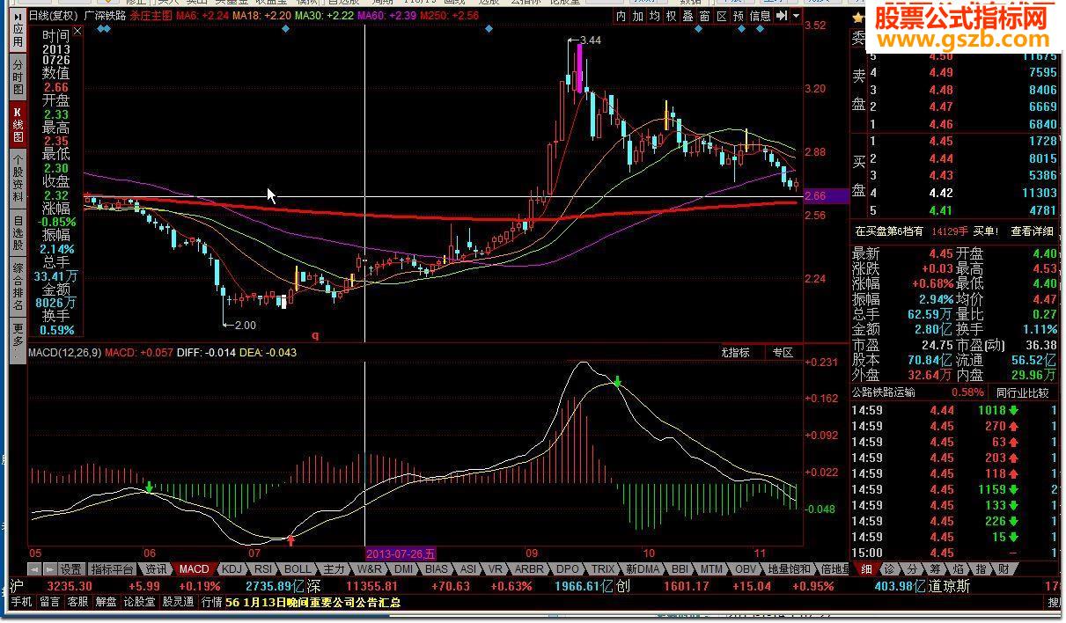Select the VR indicator tab
1066x623 pixels.
(x=495, y=568)
